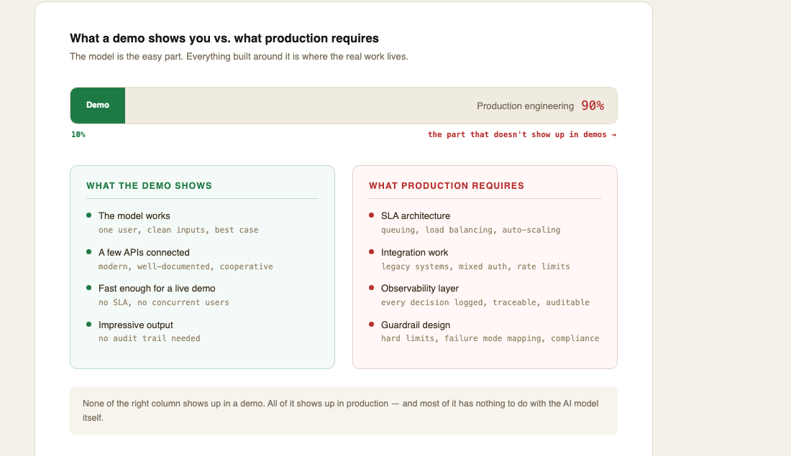Click the 'WHAT PRODUCTION REQUIRES' heading
Image resolution: width=791 pixels, height=456 pixels.
coord(447,186)
